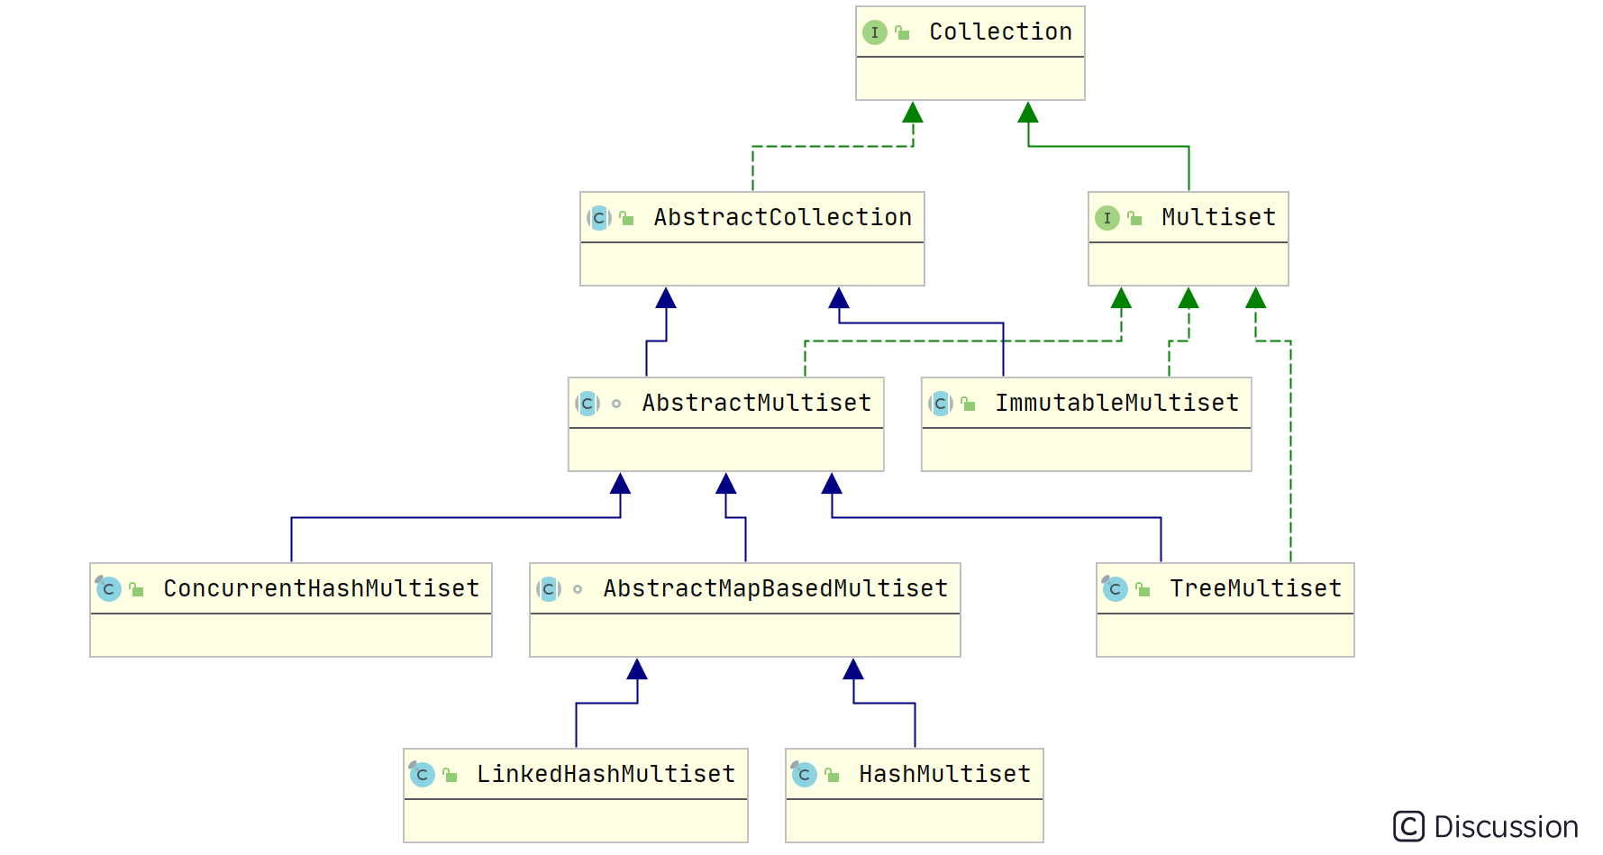Click the members compartment of AbstractMapBasedMultiset node
1603x855 pixels.
click(745, 635)
